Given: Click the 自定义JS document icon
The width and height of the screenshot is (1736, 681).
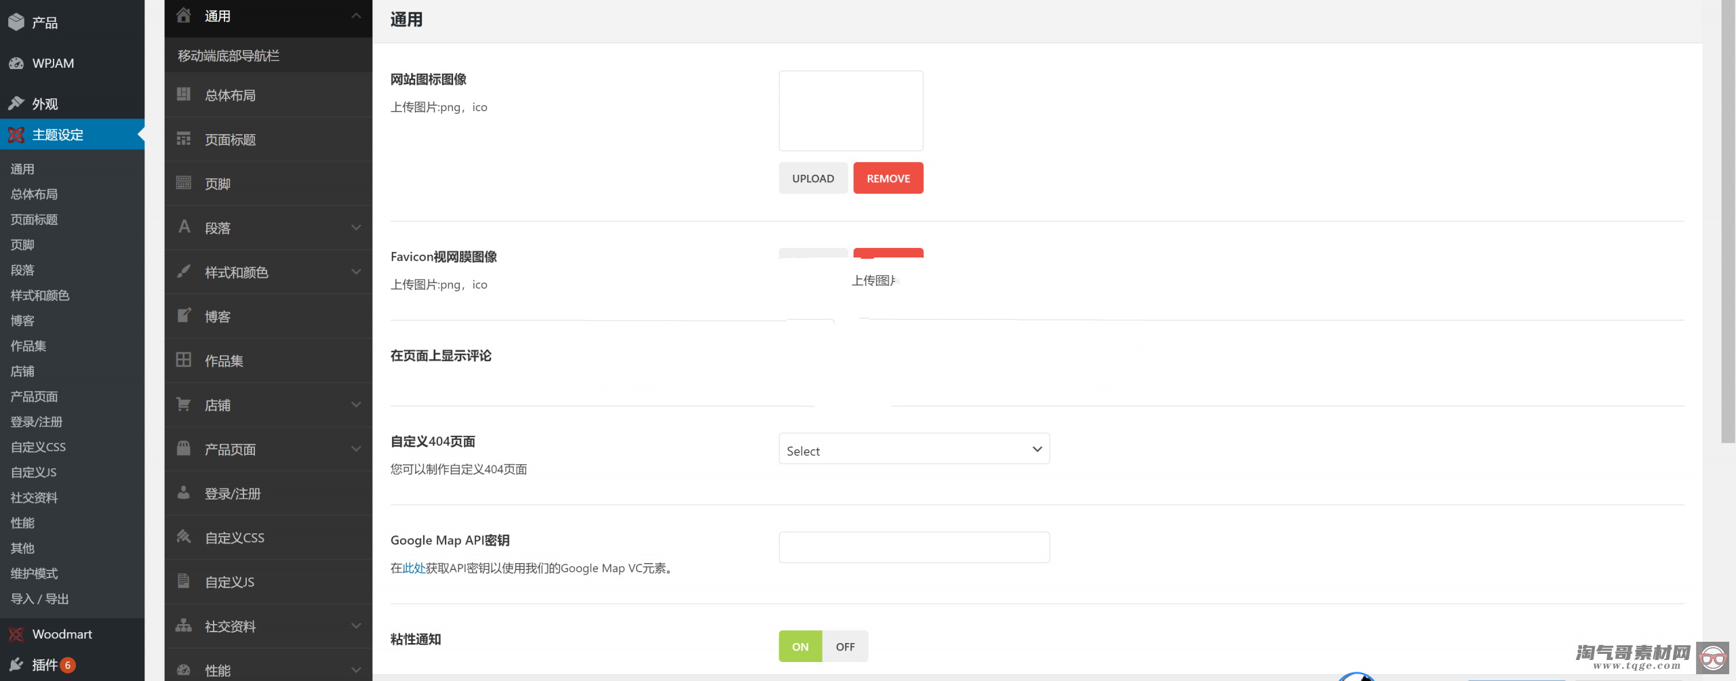Looking at the screenshot, I should 184,581.
